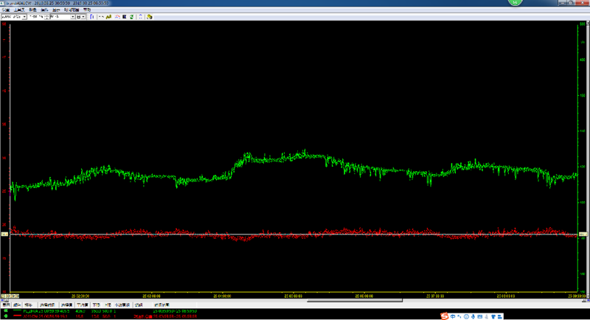Viewport: 590px width, 320px height.
Task: Click the green circle badge in the title bar
Action: tap(515, 2)
